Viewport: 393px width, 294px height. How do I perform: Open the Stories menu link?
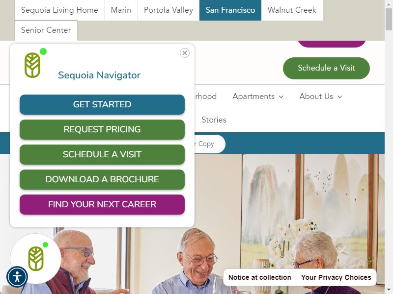pos(214,120)
